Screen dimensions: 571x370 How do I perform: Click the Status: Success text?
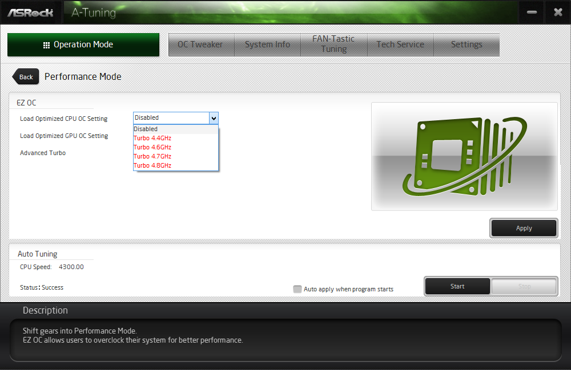pyautogui.click(x=42, y=287)
